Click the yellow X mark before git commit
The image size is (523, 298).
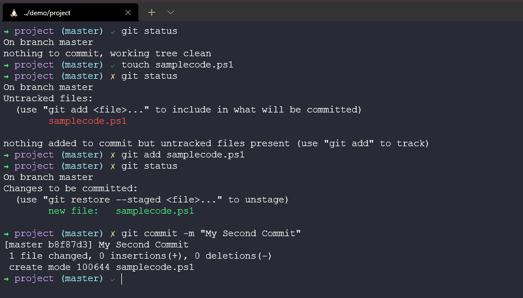[113, 234]
